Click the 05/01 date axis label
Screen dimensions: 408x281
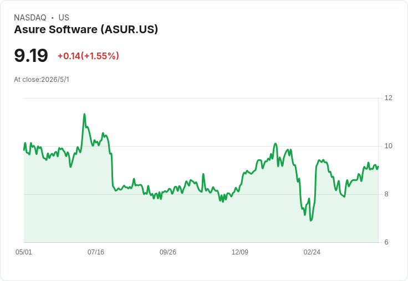pos(24,252)
